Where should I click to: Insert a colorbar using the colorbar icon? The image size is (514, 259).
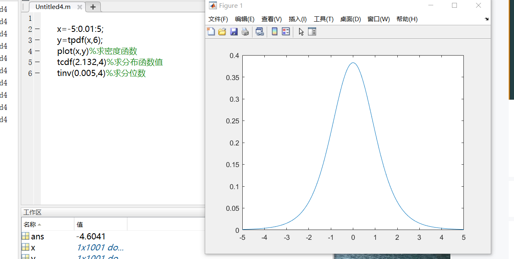tap(274, 31)
